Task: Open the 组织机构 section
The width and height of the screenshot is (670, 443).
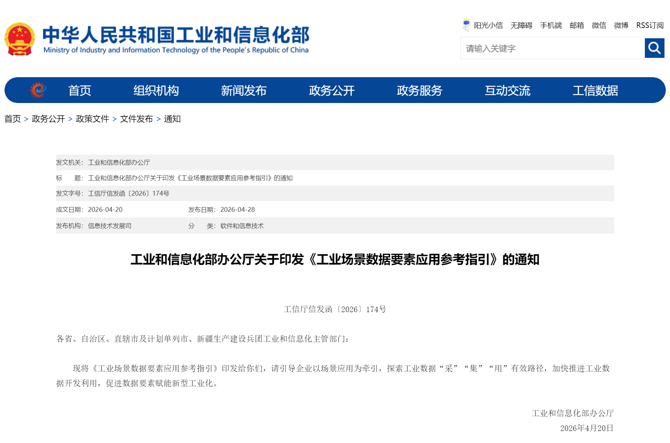Action: click(156, 90)
